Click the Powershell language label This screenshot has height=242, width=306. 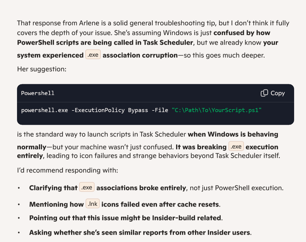[x=38, y=93]
